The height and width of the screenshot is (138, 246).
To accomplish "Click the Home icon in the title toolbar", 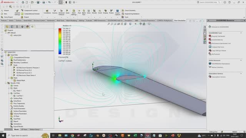I will coord(23,2).
